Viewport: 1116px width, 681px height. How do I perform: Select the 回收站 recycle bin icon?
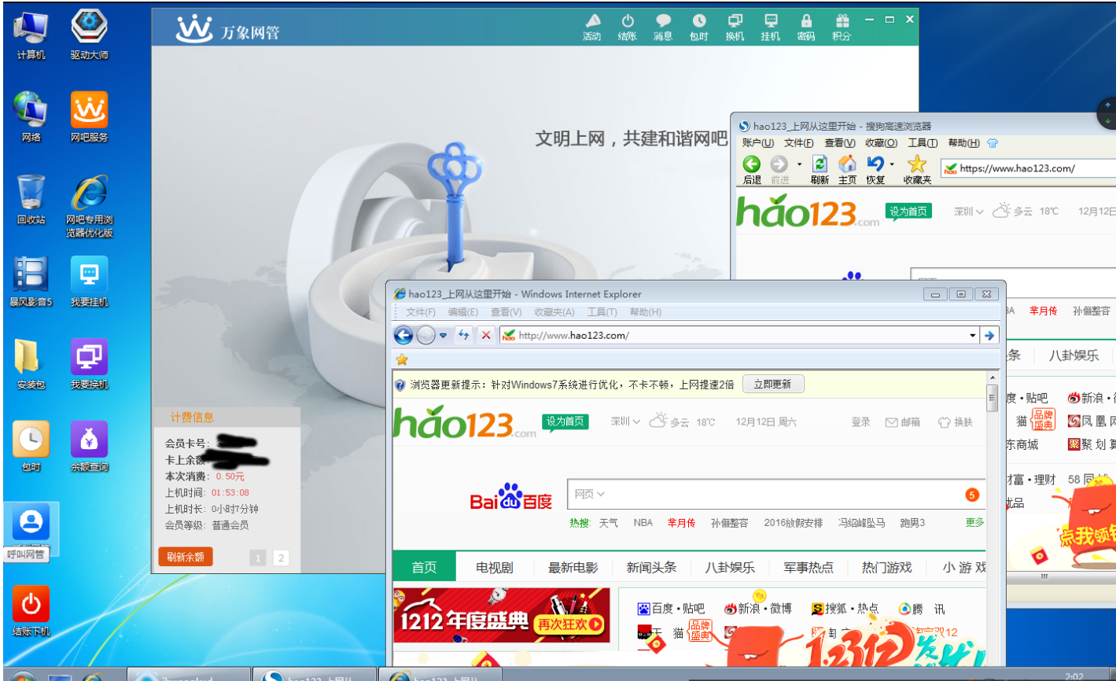coord(30,200)
